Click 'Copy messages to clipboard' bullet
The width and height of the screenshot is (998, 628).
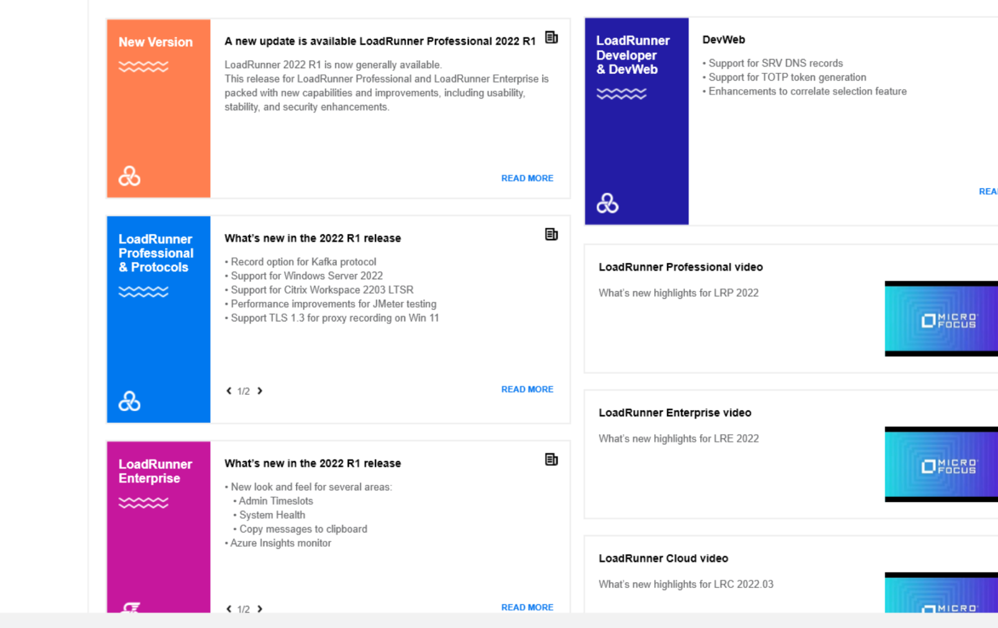(x=300, y=529)
